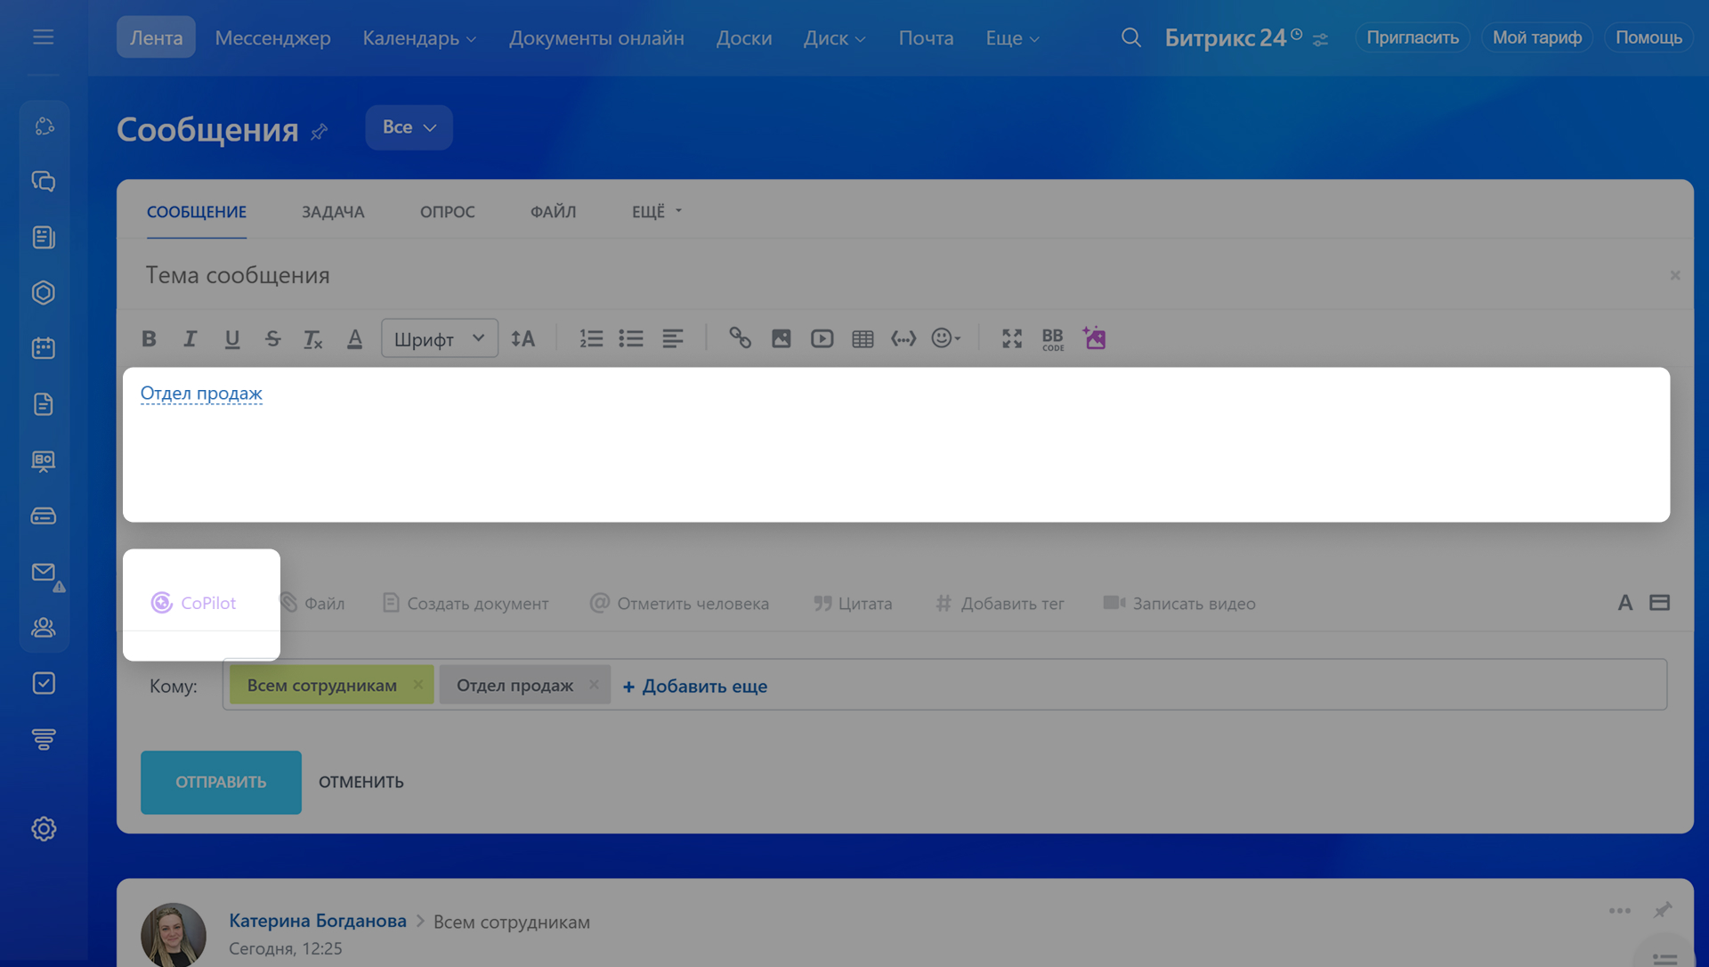Open the settings gear in sidebar

[x=44, y=829]
